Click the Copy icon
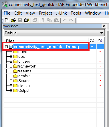This screenshot has height=127, width=109. click(49, 20)
